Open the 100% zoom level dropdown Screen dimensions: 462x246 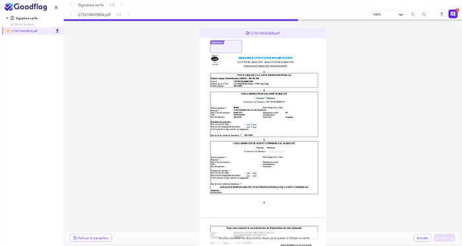(388, 15)
